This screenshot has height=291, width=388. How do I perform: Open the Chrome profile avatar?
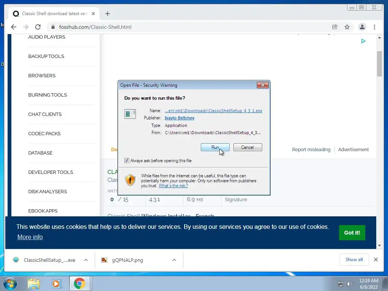click(362, 27)
